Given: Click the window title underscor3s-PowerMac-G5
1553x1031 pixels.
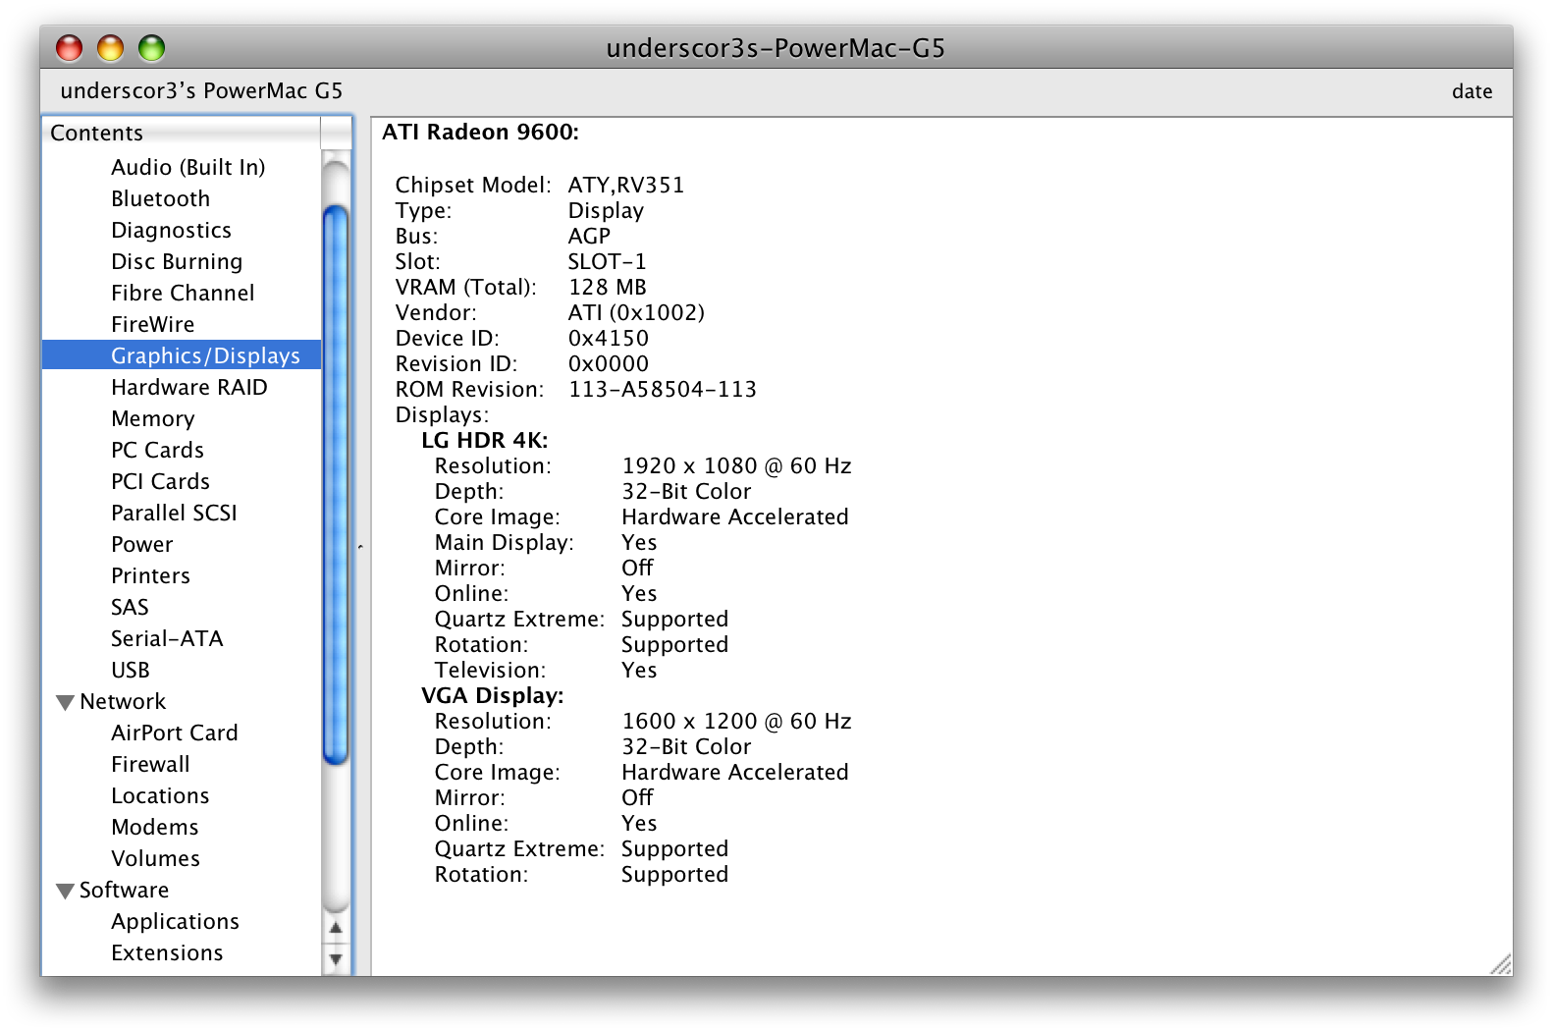Looking at the screenshot, I should (x=776, y=48).
